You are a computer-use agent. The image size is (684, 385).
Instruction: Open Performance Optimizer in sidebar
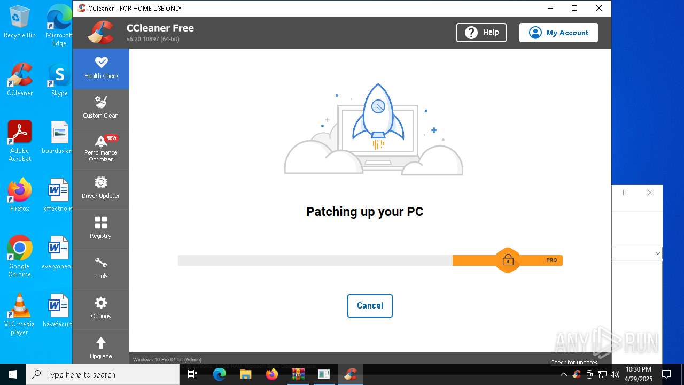pos(101,149)
